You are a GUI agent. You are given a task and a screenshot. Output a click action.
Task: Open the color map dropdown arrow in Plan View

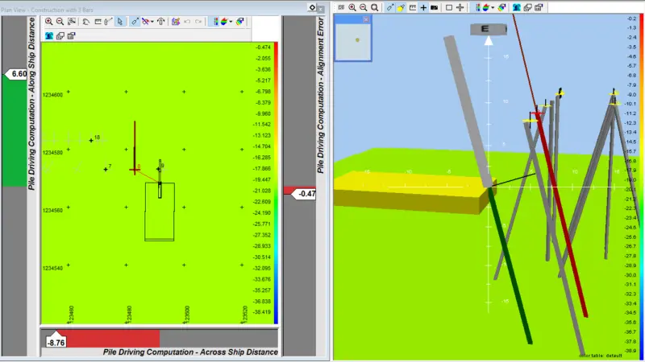tap(231, 22)
